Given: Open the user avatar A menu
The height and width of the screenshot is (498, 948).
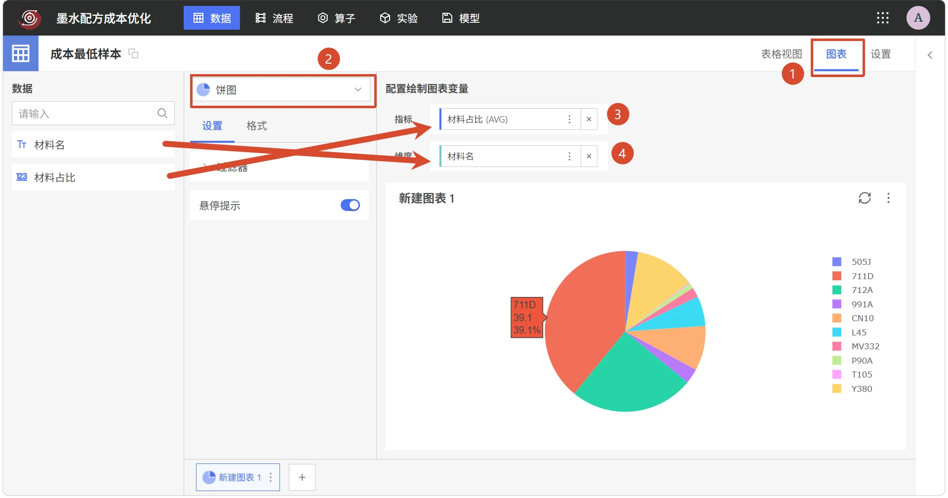Looking at the screenshot, I should [918, 18].
